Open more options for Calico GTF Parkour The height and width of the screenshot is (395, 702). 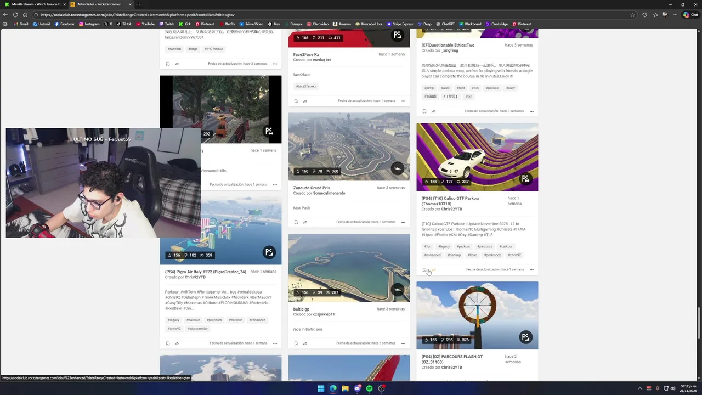tap(531, 270)
